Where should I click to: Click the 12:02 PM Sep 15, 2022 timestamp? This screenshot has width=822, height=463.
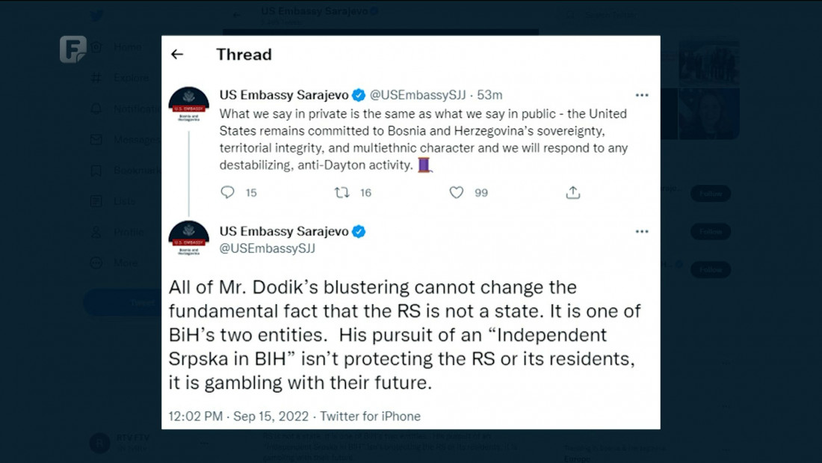[x=235, y=416]
